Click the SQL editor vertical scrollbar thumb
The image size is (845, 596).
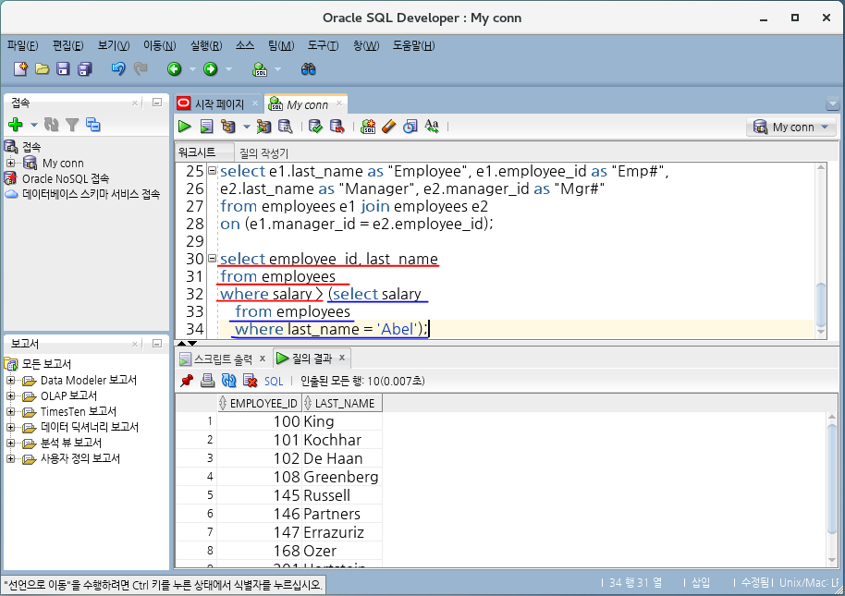pos(821,304)
